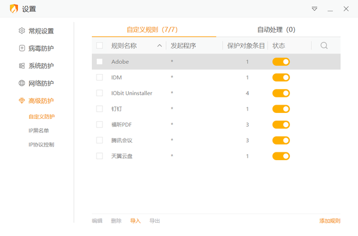Select the 自定义防护 sub-item
The height and width of the screenshot is (236, 358).
(x=42, y=117)
